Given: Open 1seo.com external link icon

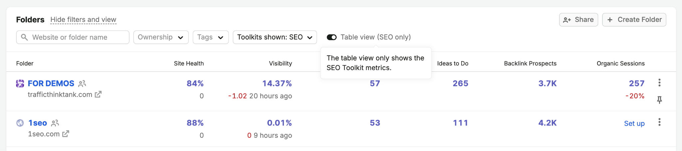Looking at the screenshot, I should (x=66, y=134).
